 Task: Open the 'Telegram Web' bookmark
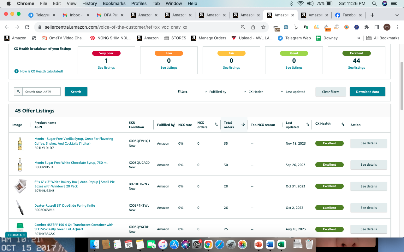294,38
